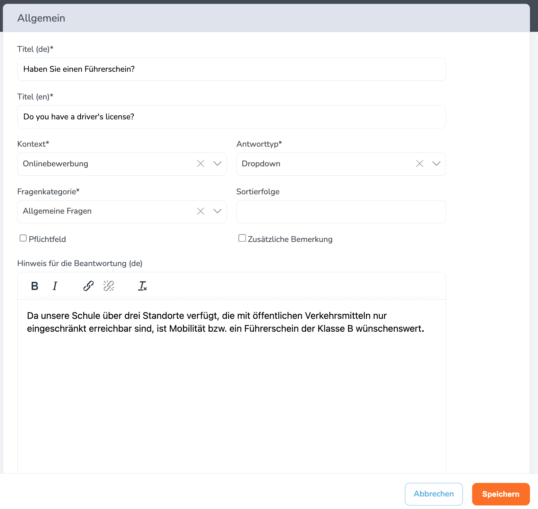Toggle italic formatting in the hint editor

click(x=55, y=286)
